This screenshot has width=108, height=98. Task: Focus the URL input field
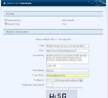click(x=67, y=51)
